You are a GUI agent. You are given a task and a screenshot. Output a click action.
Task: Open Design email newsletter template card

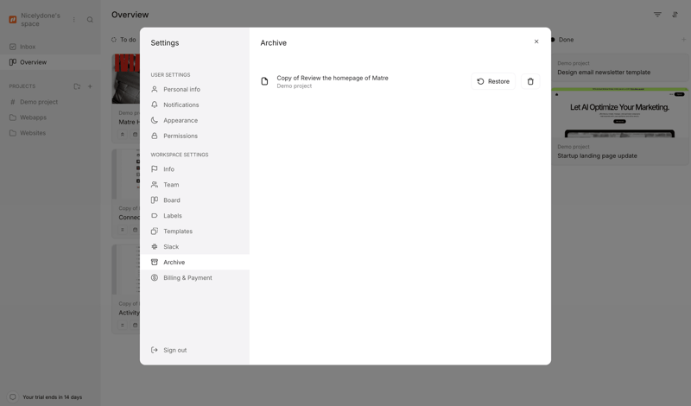click(x=619, y=68)
